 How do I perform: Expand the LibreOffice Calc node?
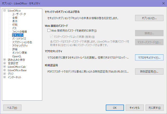tap(4, 67)
